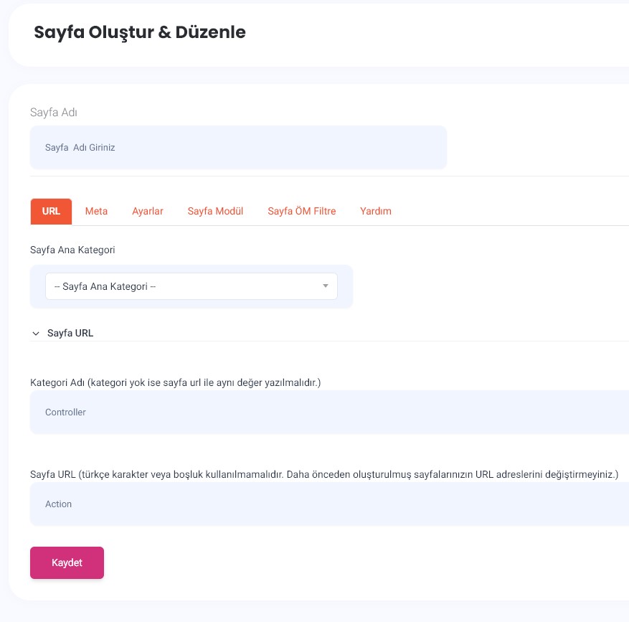Toggle the Sayfa URL section header text
Viewport: 629px width, 622px height.
(x=70, y=334)
